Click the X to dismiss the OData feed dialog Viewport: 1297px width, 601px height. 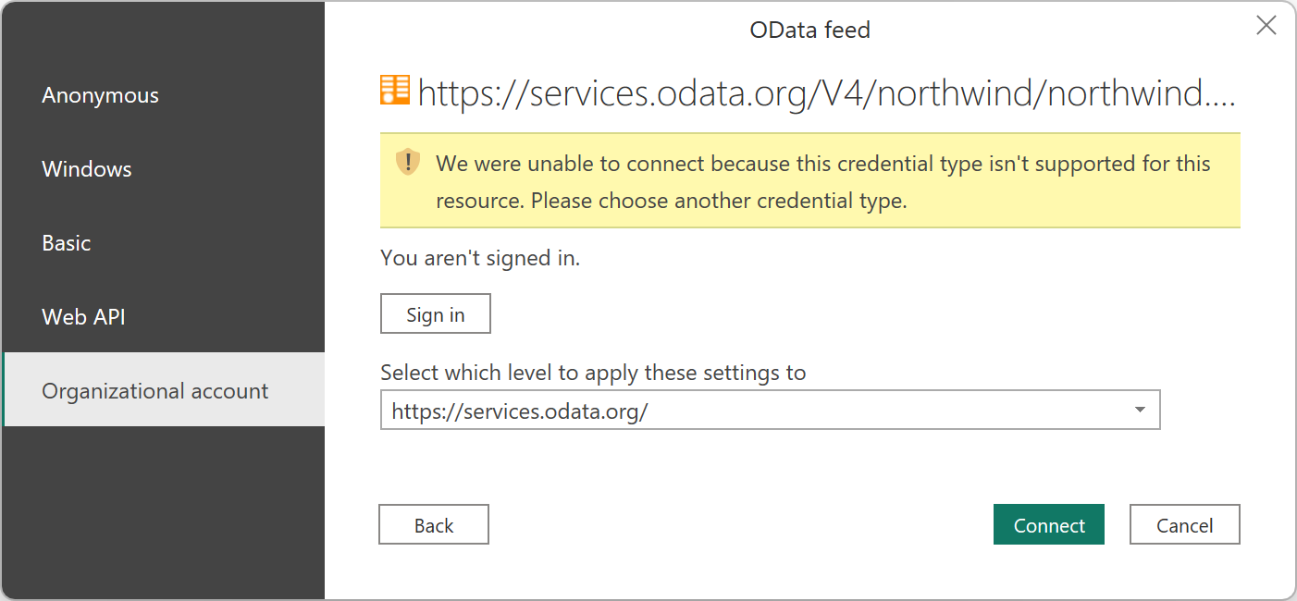1266,25
